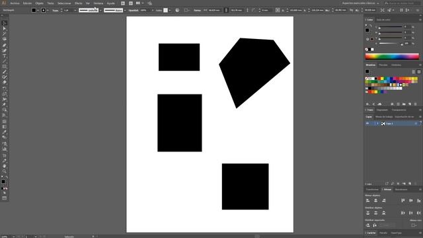
Task: Open the brush definition dropdown
Action: pos(125,11)
